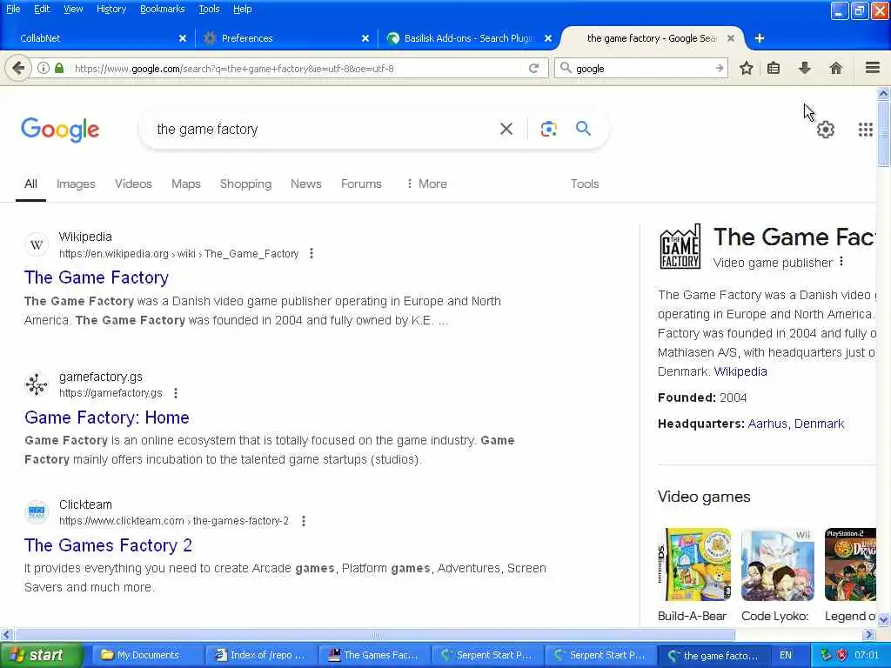Open the Game Factory: Home result
The width and height of the screenshot is (891, 668).
(106, 417)
